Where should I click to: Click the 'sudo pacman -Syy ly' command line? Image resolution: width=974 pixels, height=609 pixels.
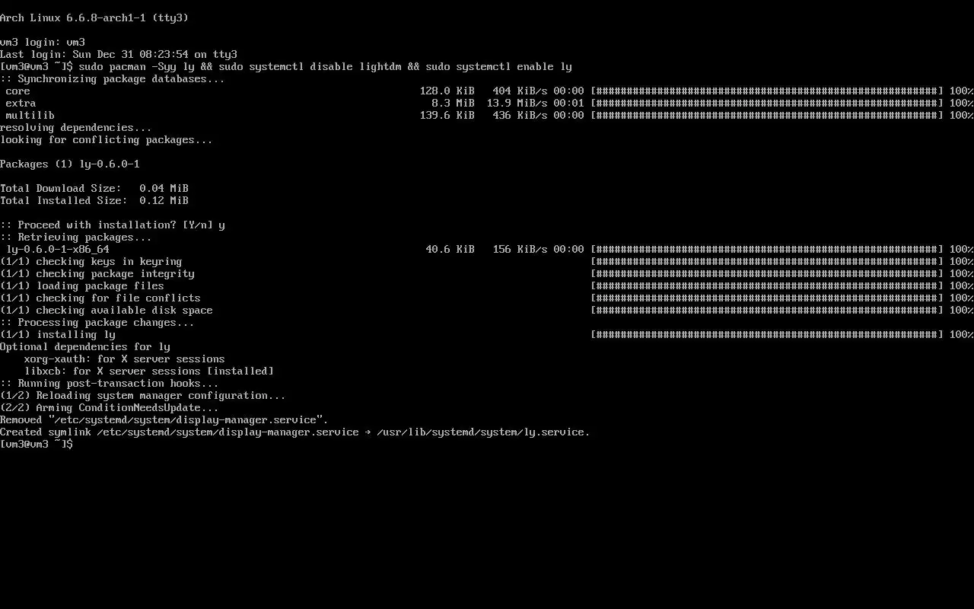(286, 66)
